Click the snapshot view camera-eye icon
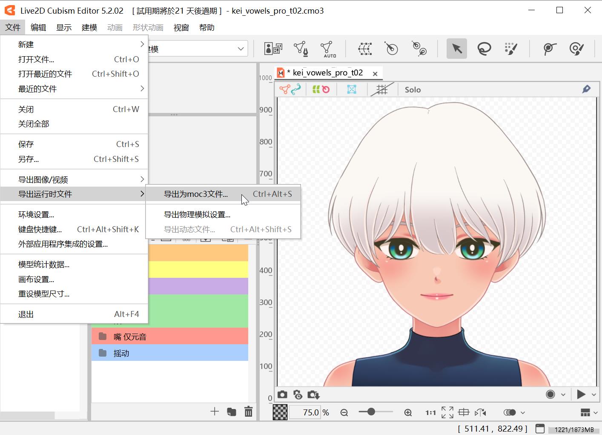This screenshot has width=602, height=435. pyautogui.click(x=298, y=395)
